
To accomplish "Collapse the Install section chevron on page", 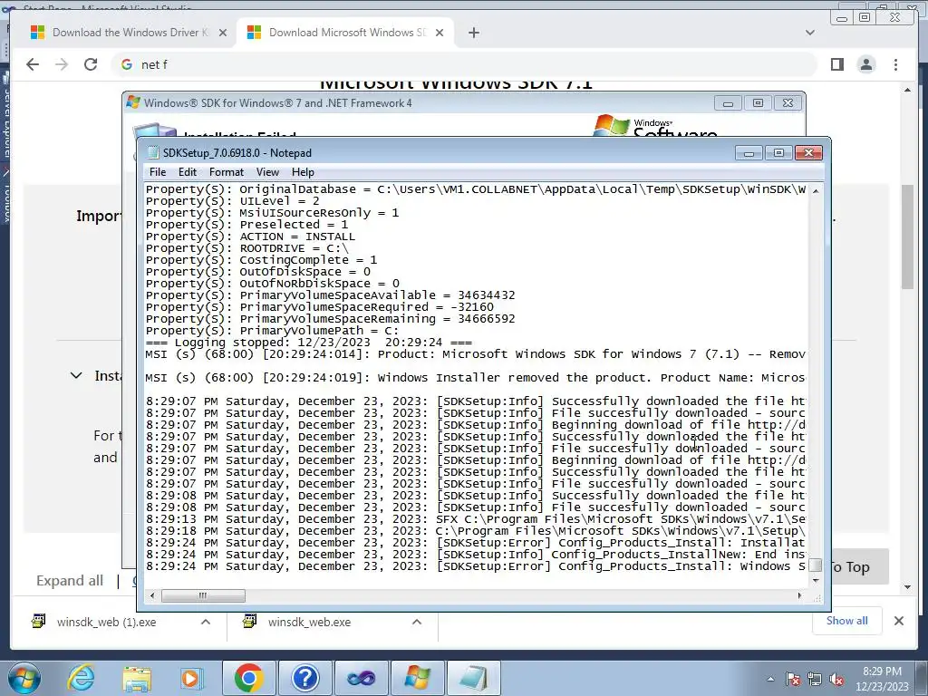I will click(x=76, y=375).
